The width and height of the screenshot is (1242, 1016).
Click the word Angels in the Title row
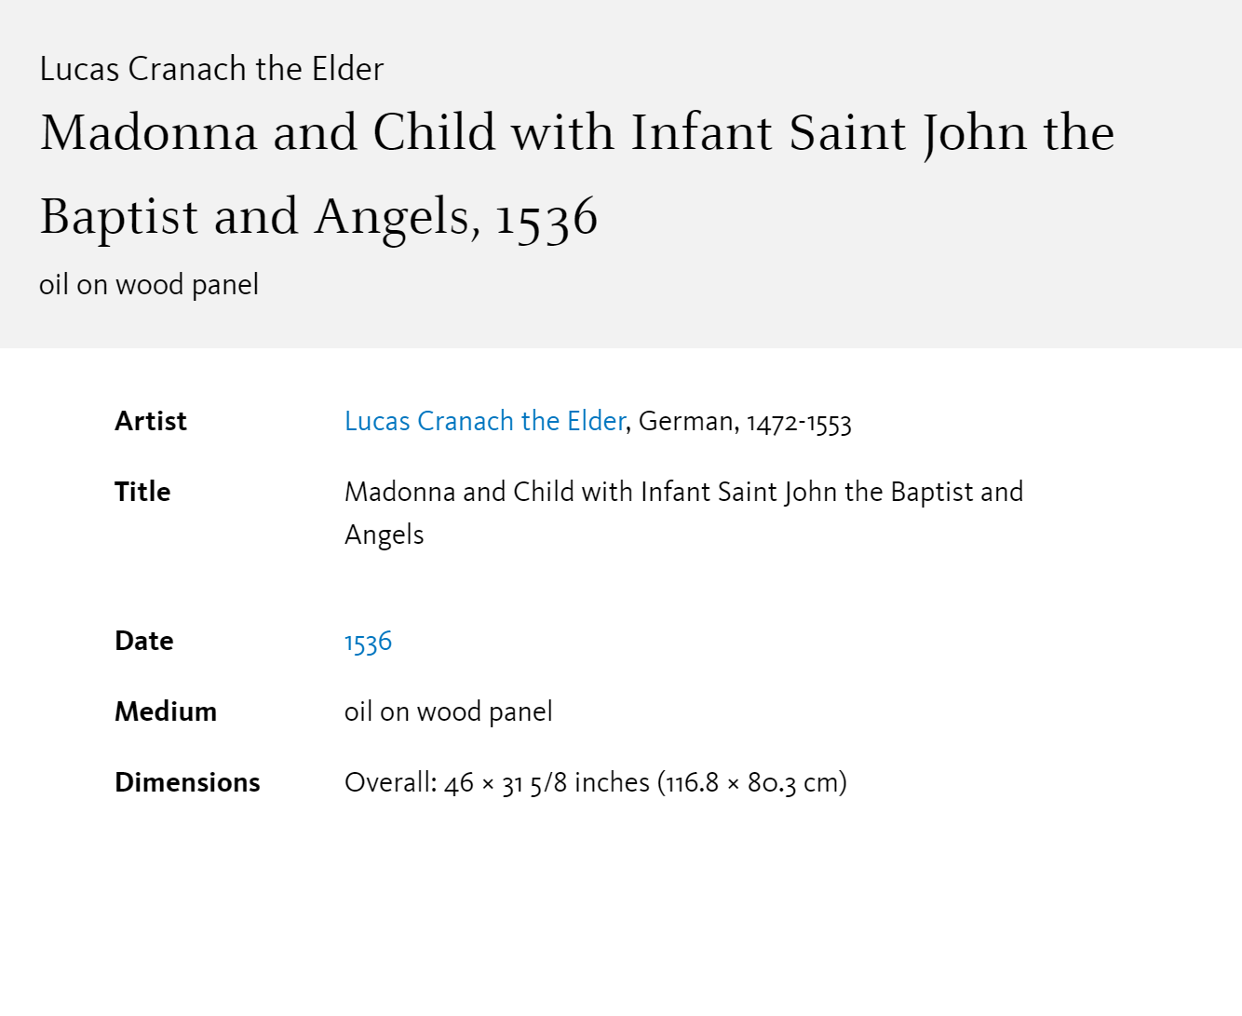coord(385,535)
